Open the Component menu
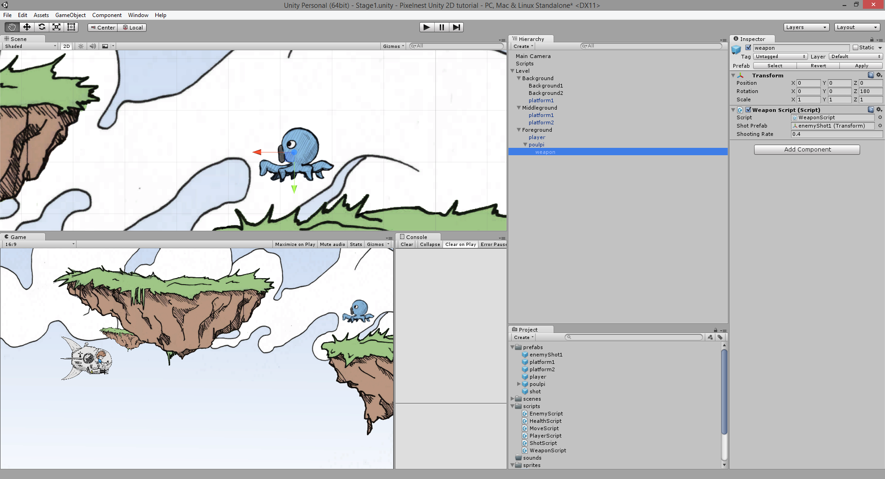Viewport: 885px width, 479px height. (107, 15)
